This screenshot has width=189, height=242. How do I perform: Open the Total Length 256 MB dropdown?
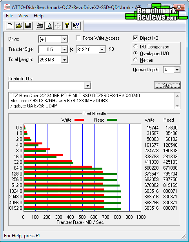click(x=65, y=59)
